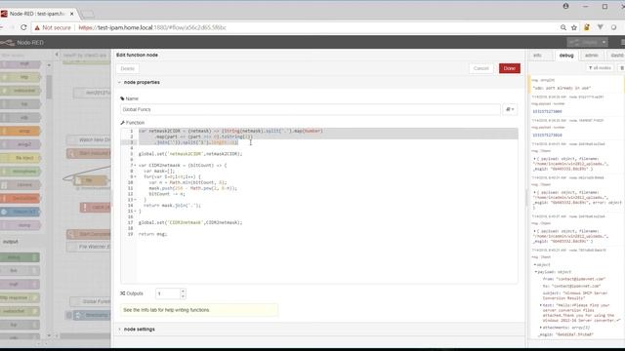Reload the page in browser
Viewport: 625px width, 351px height.
point(23,27)
